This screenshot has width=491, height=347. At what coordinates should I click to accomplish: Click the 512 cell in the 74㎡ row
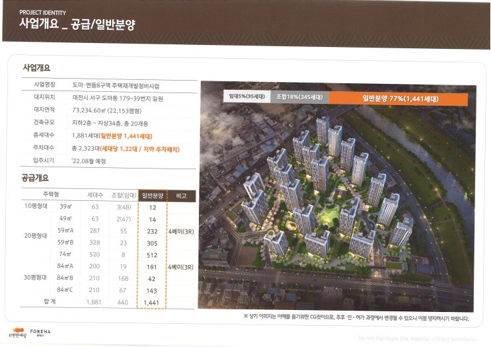click(152, 255)
